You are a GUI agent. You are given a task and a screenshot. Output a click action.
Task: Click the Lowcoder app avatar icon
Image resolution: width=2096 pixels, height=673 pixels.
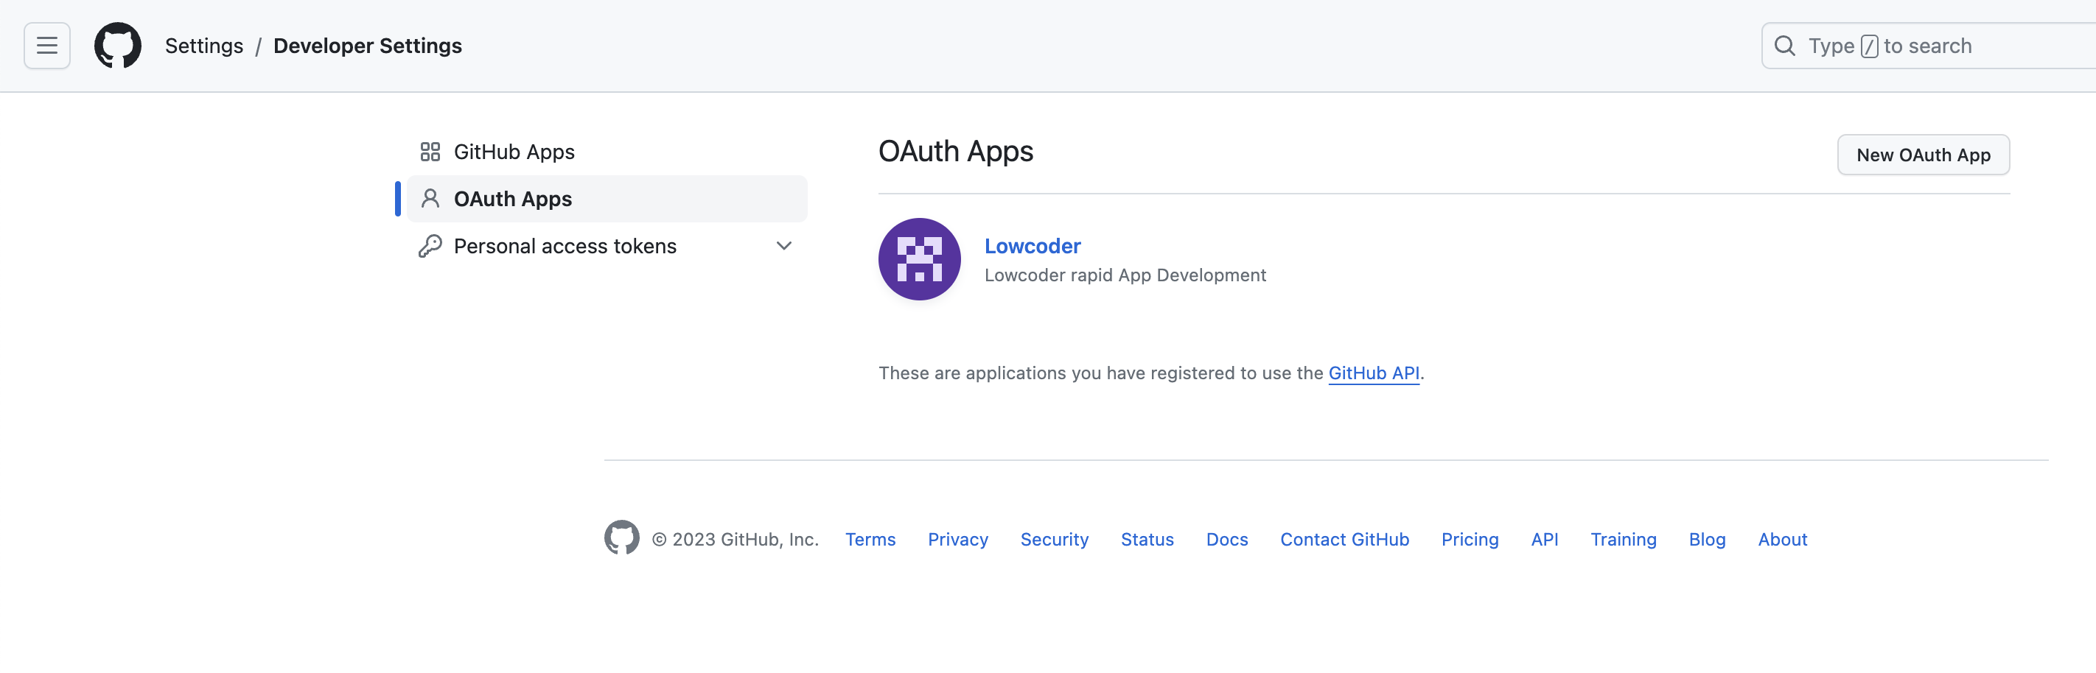click(x=920, y=259)
